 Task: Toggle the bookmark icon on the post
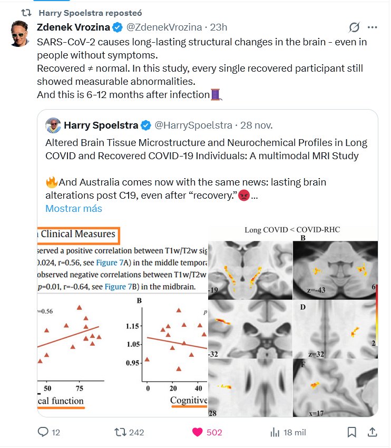pyautogui.click(x=351, y=432)
